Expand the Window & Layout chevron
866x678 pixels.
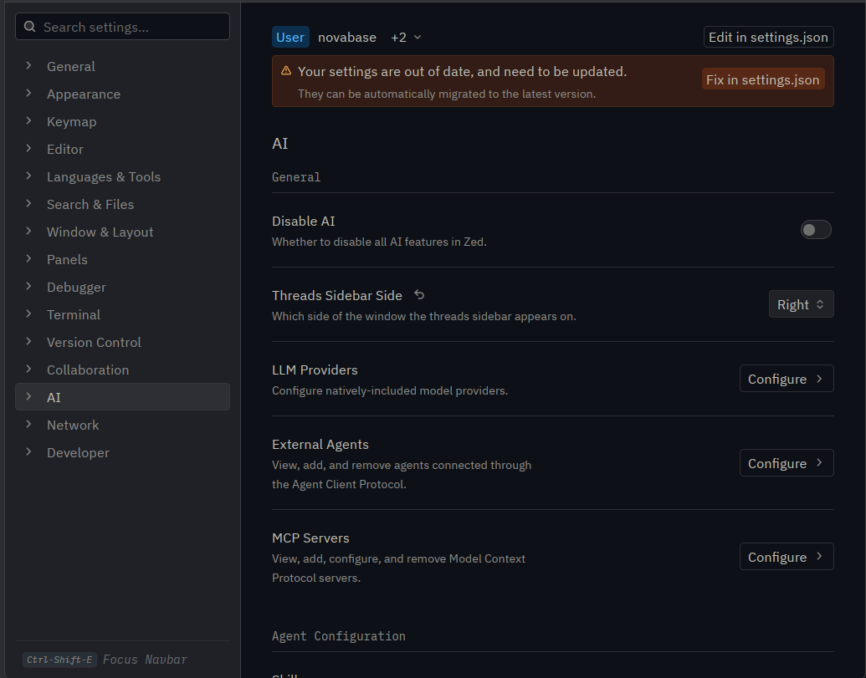(x=28, y=231)
